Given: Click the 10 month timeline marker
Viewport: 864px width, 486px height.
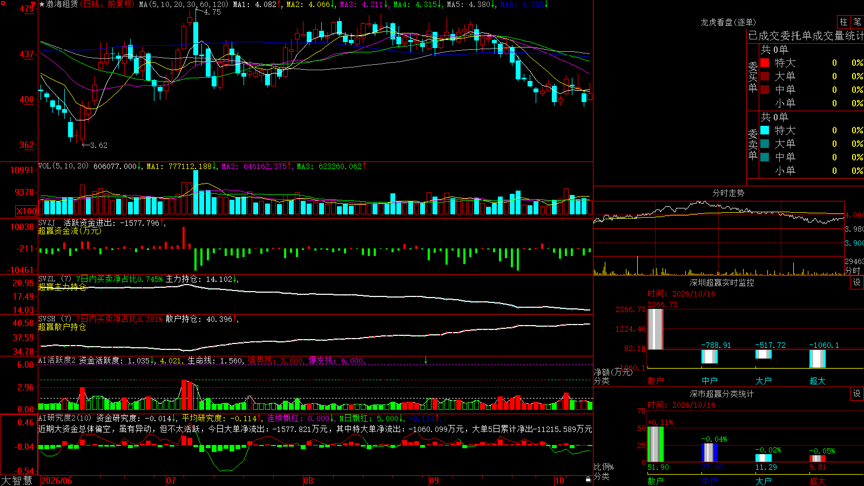Looking at the screenshot, I should 559,481.
